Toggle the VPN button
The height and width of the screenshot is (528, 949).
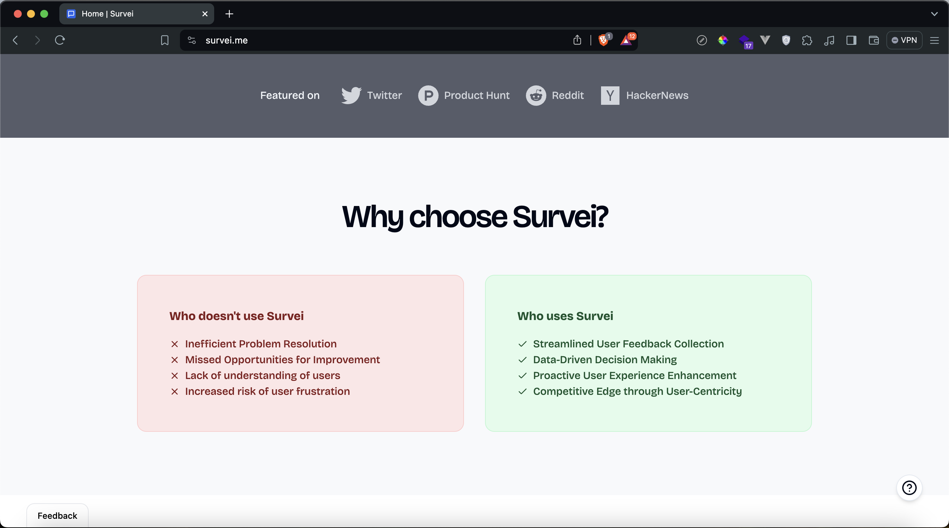coord(905,40)
